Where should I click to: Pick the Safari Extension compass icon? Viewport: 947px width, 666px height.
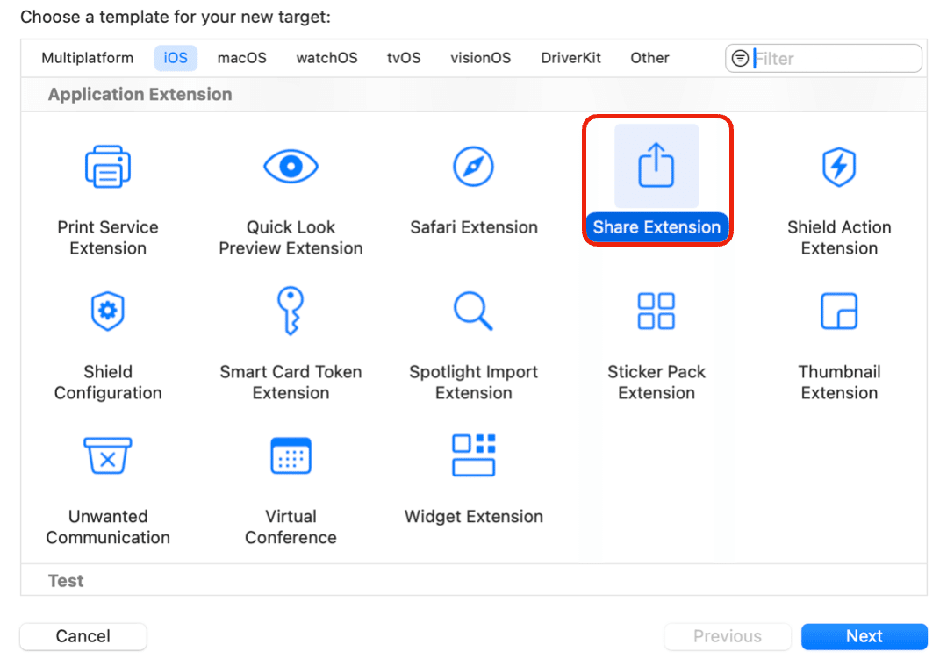[x=474, y=166]
